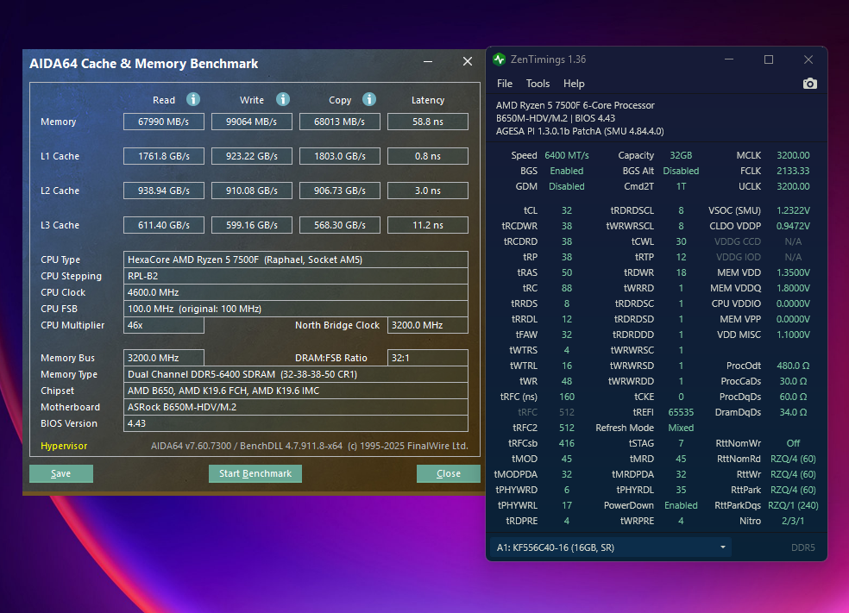
Task: Click the MEM VDD value 1.3500V
Action: point(793,272)
